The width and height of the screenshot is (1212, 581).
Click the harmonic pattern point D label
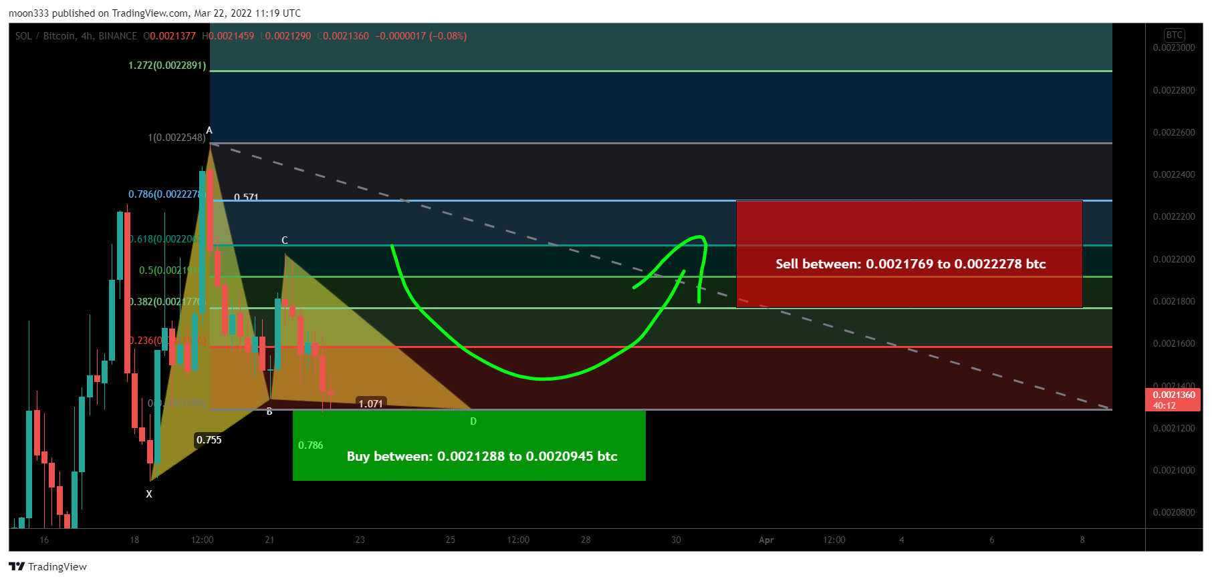tap(473, 421)
